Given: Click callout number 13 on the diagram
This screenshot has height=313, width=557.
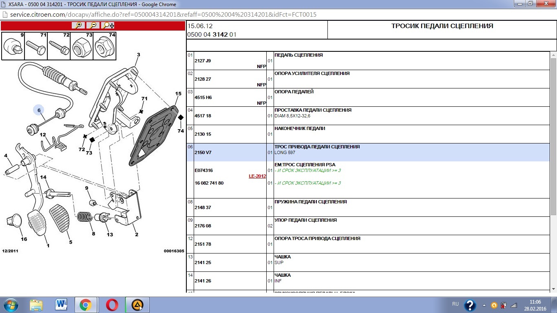Looking at the screenshot, I should click(110, 234).
